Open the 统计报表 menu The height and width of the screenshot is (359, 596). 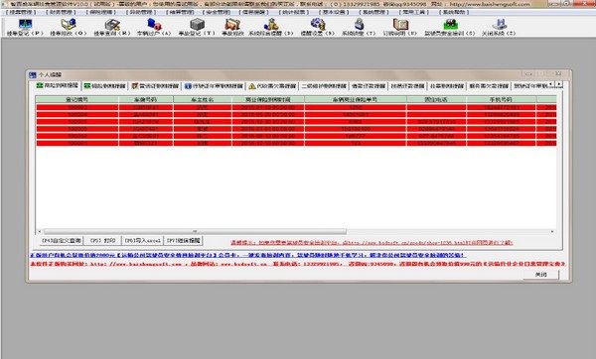click(x=294, y=12)
